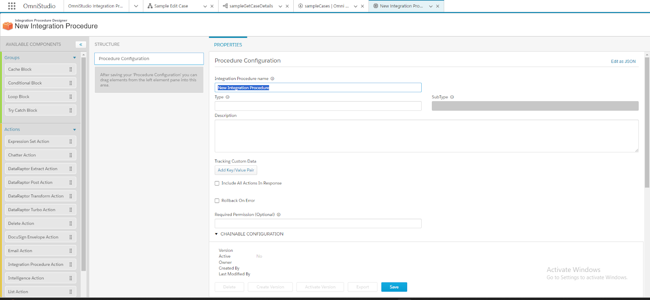Open dropdown on sampleGetCaseDetails tab

[x=280, y=6]
